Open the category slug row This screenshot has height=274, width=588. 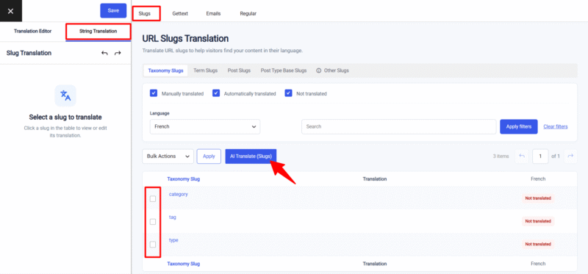coord(178,194)
